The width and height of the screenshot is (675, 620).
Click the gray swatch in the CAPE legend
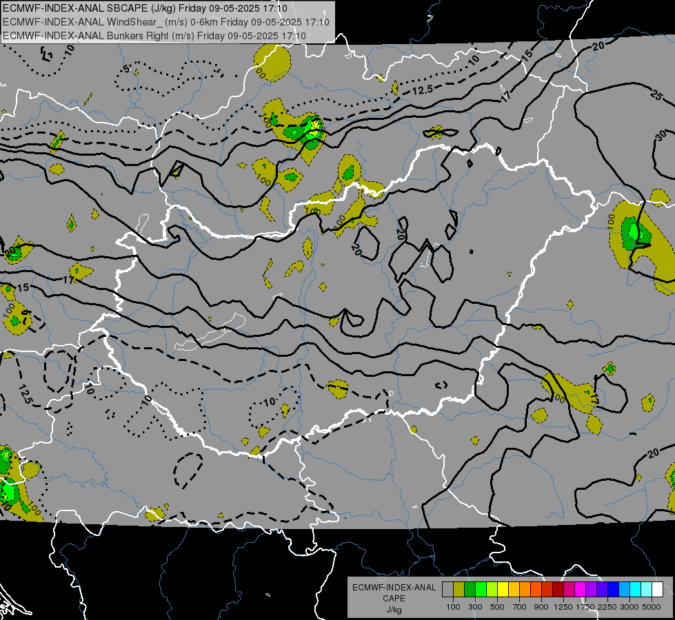(447, 590)
